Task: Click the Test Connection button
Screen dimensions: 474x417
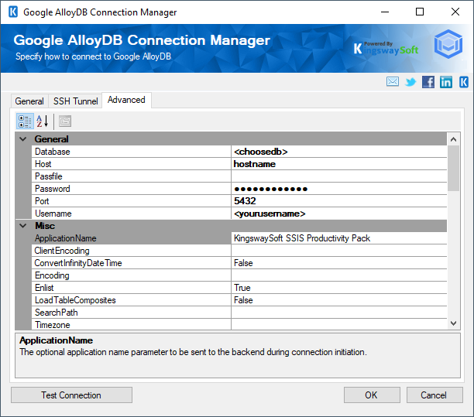Action: pyautogui.click(x=71, y=395)
